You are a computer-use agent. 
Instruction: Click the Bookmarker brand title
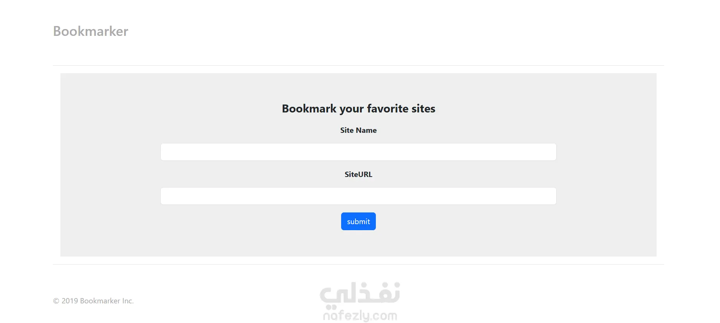click(x=91, y=31)
